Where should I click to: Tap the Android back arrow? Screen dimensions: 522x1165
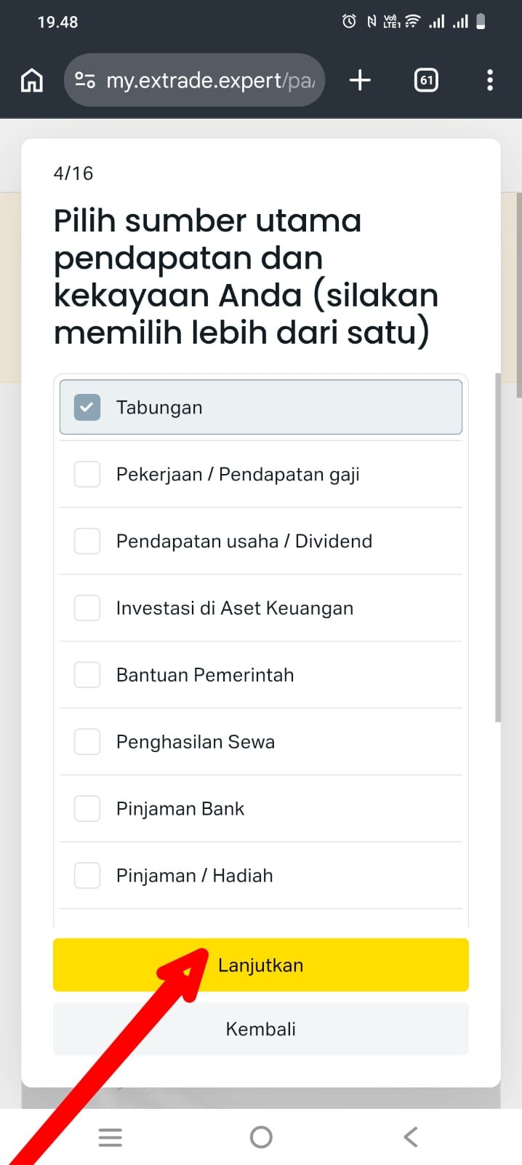tap(411, 1137)
